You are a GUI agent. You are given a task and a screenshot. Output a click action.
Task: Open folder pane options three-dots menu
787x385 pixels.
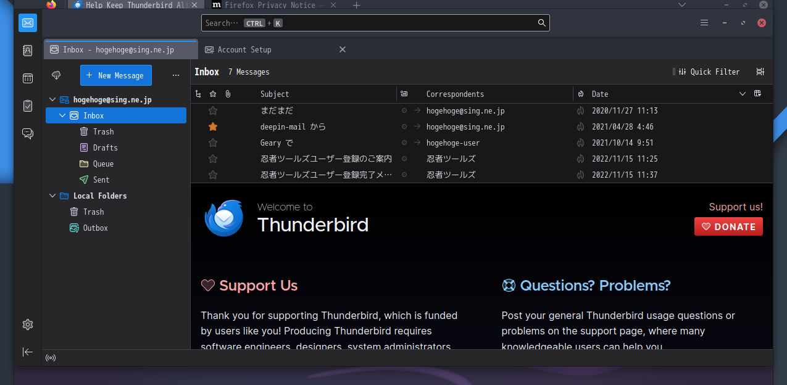tap(176, 75)
